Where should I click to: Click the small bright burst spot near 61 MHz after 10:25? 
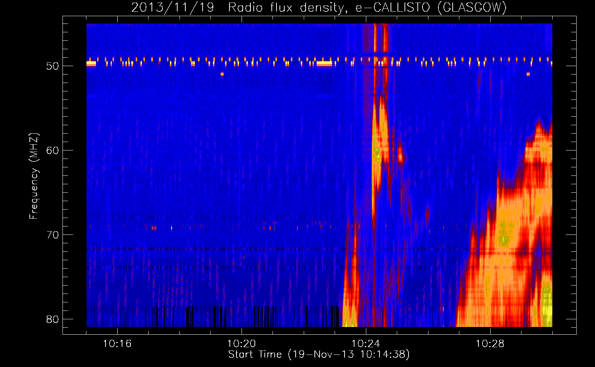click(400, 157)
